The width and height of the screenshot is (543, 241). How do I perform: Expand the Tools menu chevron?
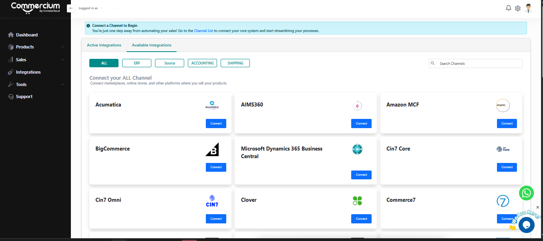[x=62, y=84]
